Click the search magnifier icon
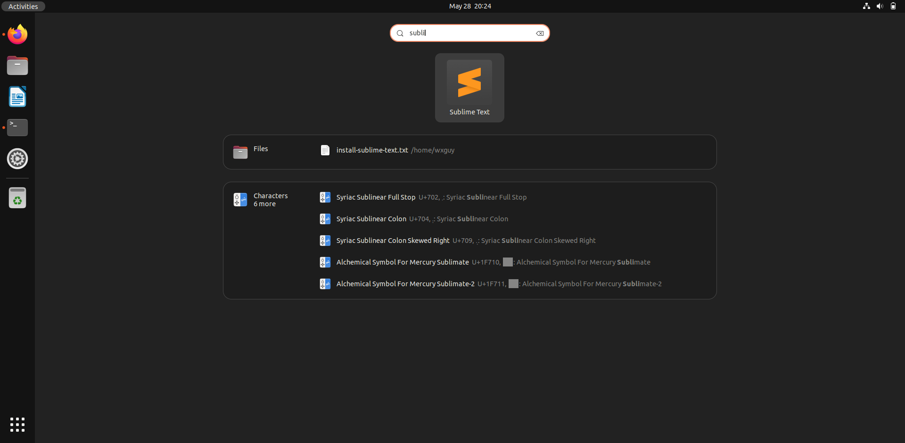The image size is (905, 443). 400,33
